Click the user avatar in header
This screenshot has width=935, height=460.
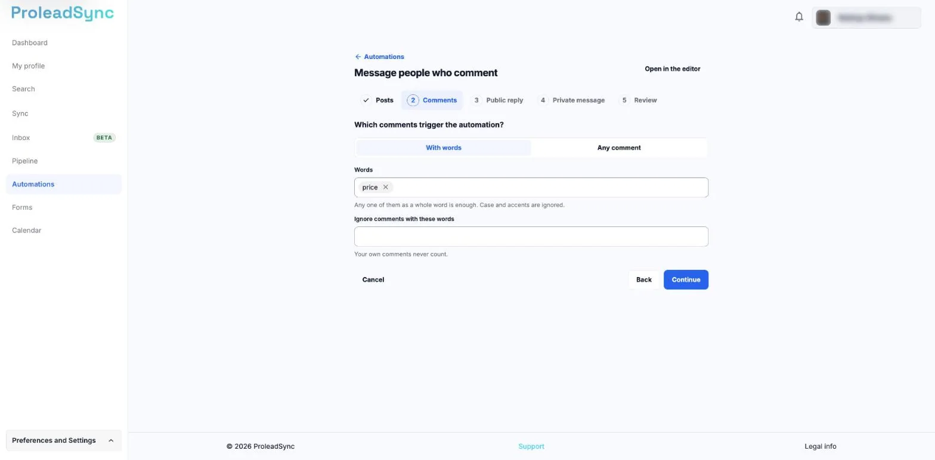pos(823,18)
